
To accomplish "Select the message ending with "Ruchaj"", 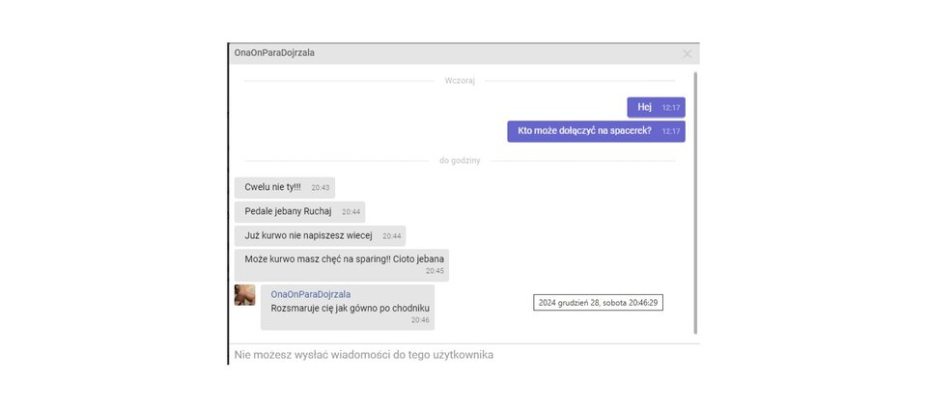I will (288, 211).
